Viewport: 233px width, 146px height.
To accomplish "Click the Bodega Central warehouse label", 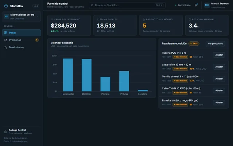I will pos(17,130).
